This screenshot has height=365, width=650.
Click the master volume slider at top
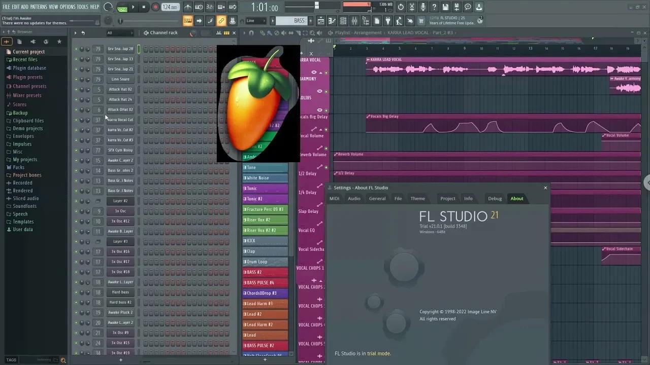[x=316, y=7]
